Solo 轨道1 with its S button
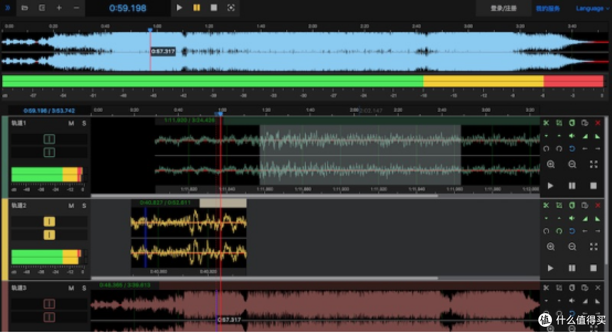Viewport: 612px width, 333px height. click(x=84, y=123)
